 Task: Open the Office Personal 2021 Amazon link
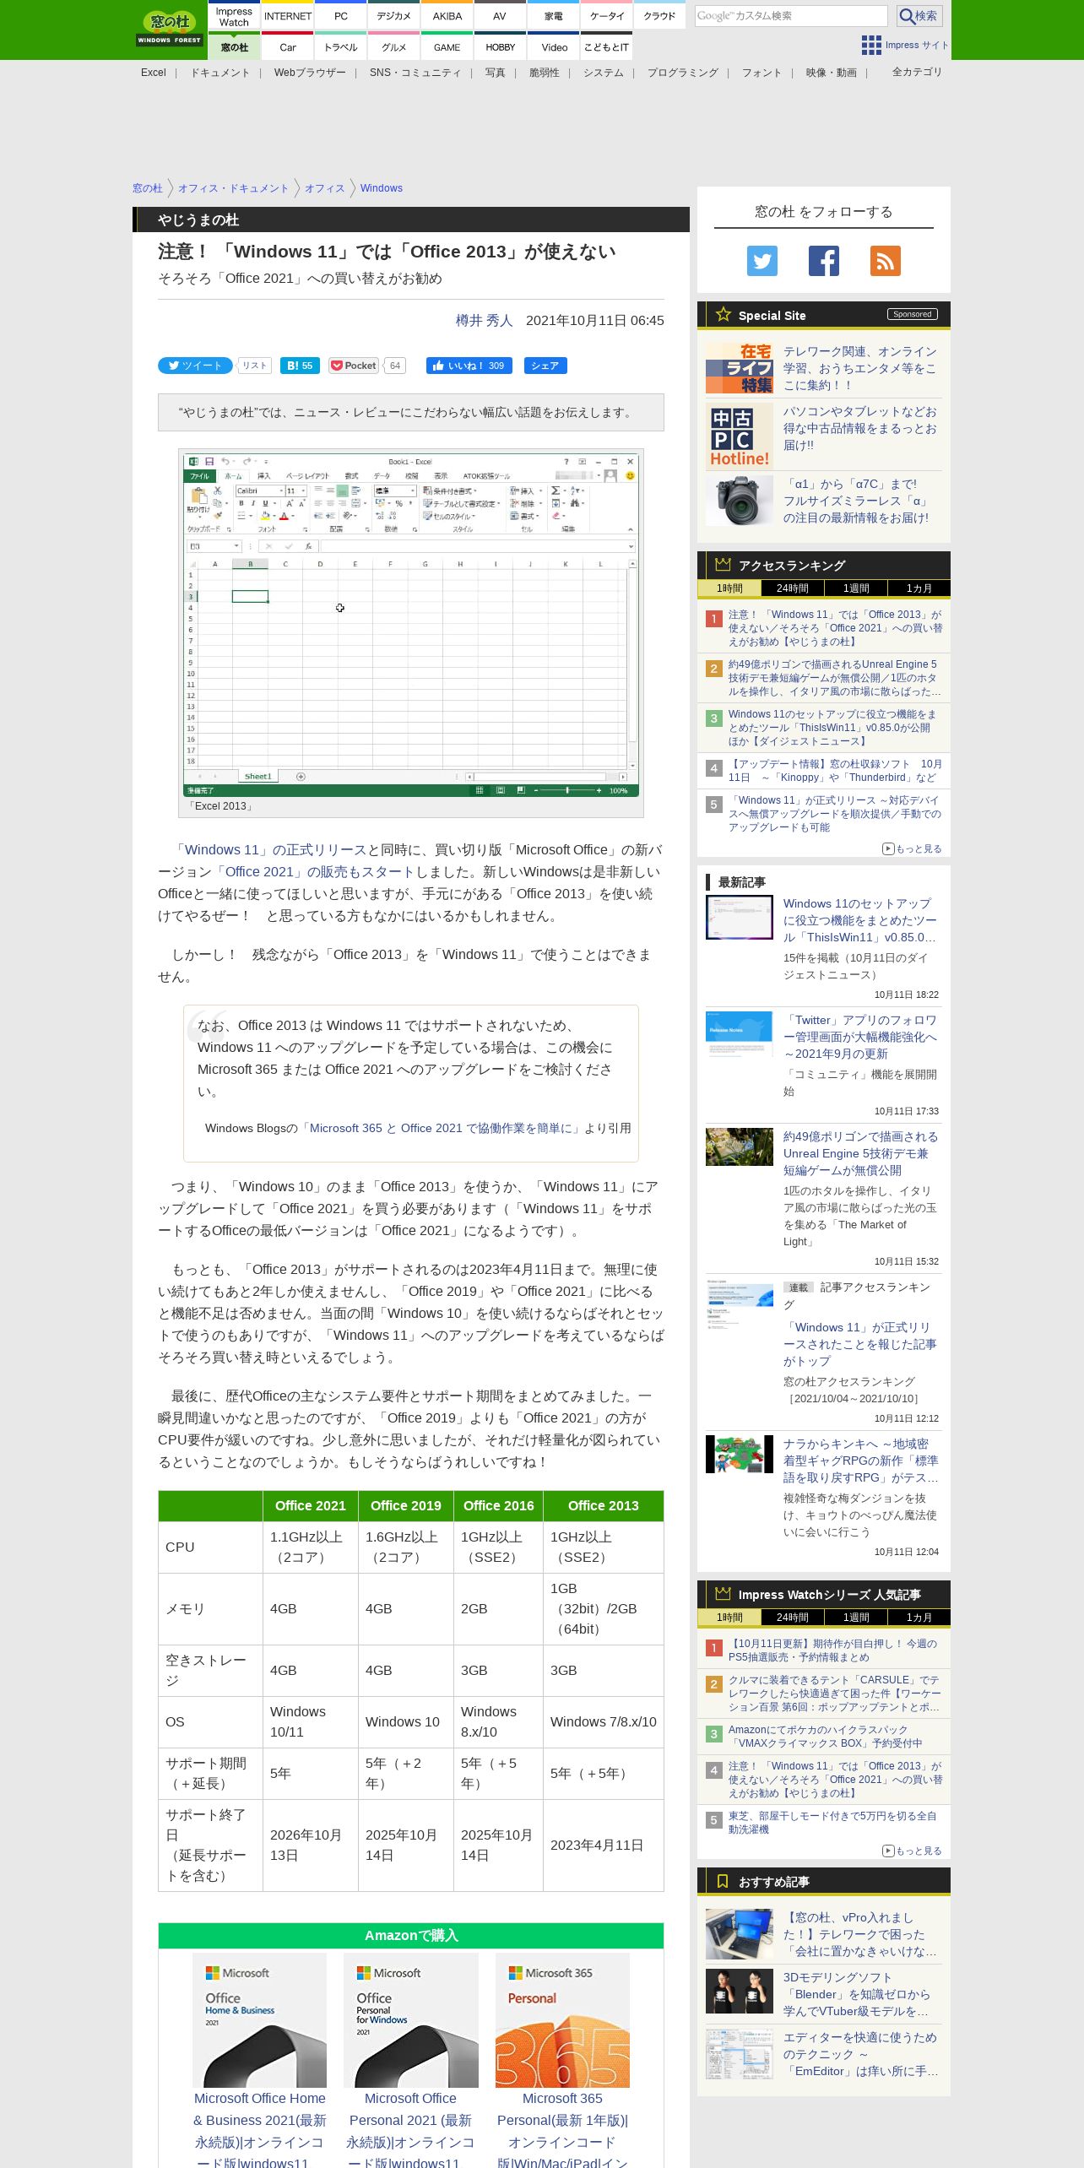coord(410,2130)
